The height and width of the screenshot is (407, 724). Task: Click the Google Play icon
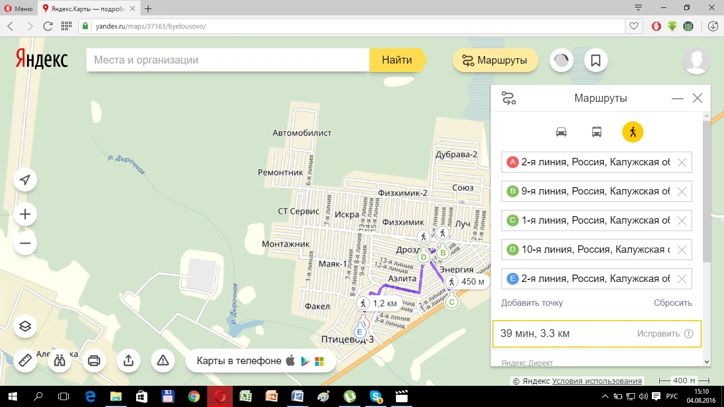tap(305, 361)
